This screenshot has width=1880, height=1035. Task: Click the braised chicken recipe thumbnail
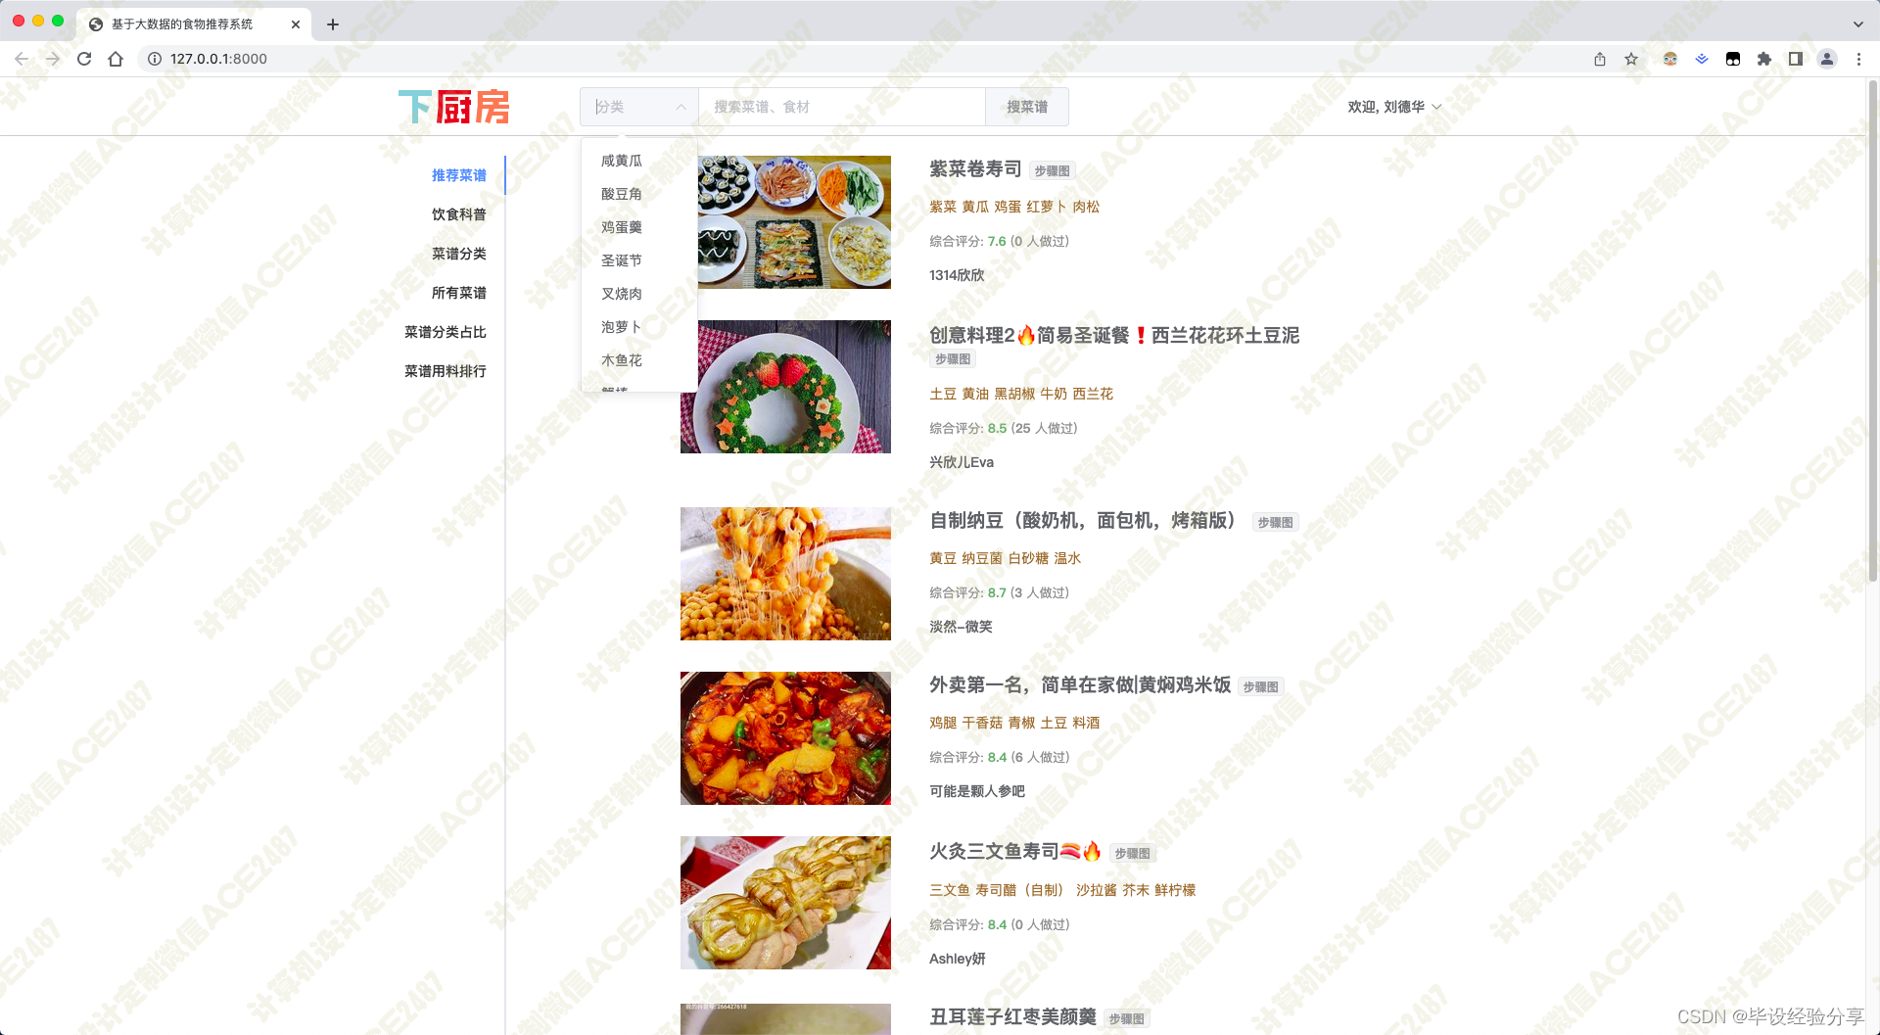(785, 738)
